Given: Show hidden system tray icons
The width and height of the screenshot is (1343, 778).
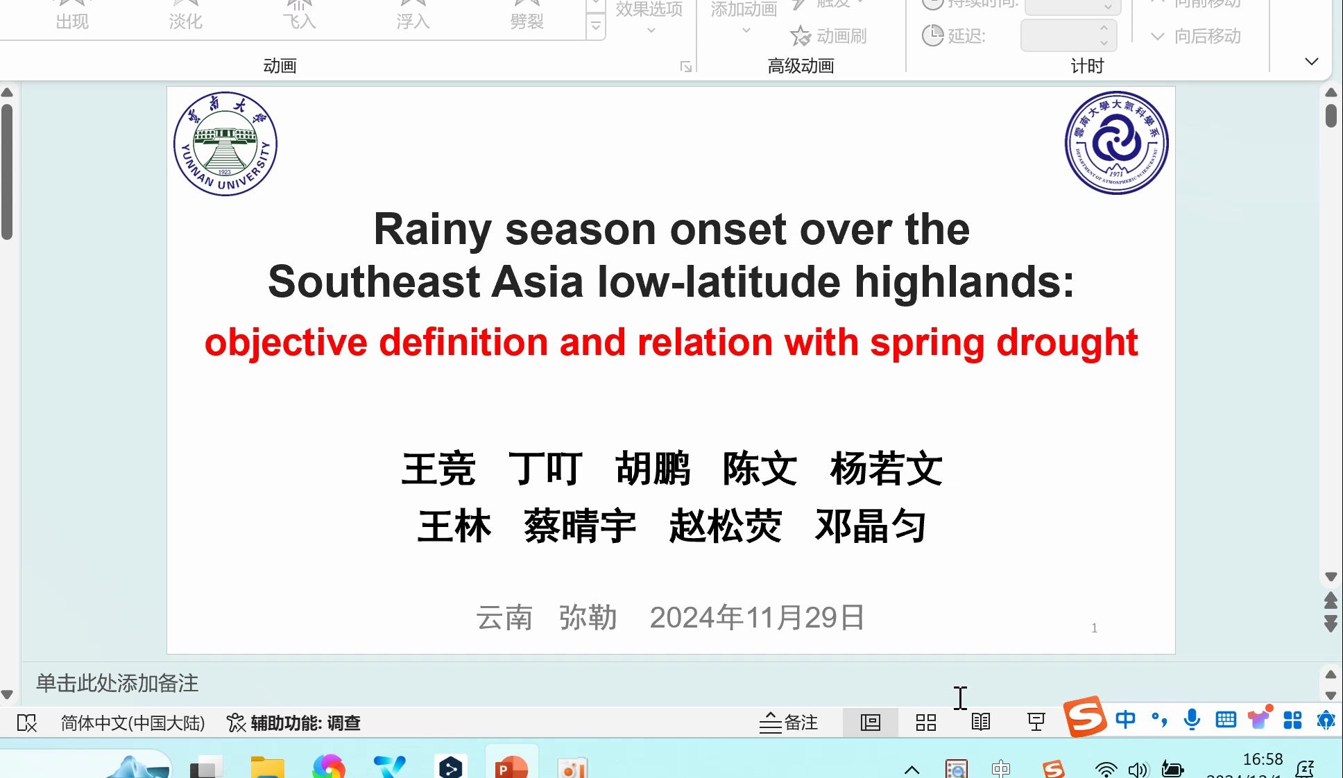Looking at the screenshot, I should point(912,769).
